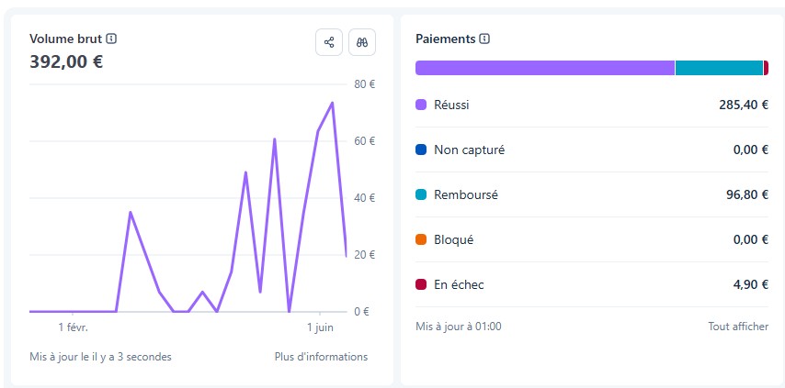Click the 96,80 € amount
The image size is (785, 388).
747,194
